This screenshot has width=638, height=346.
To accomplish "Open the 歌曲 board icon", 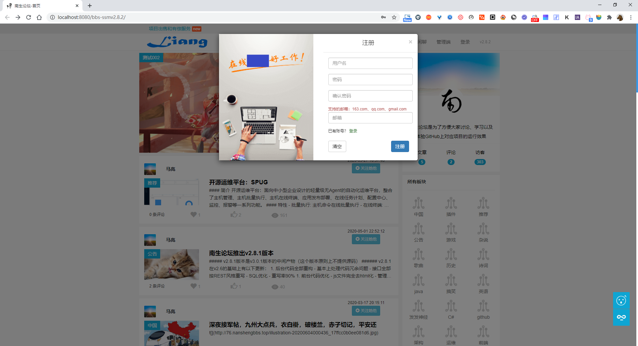I will (x=418, y=254).
